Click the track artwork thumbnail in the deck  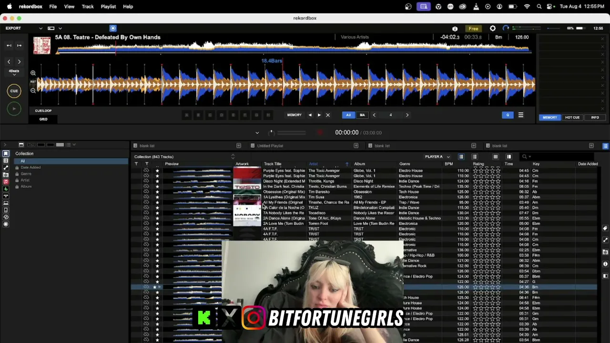pyautogui.click(x=42, y=45)
